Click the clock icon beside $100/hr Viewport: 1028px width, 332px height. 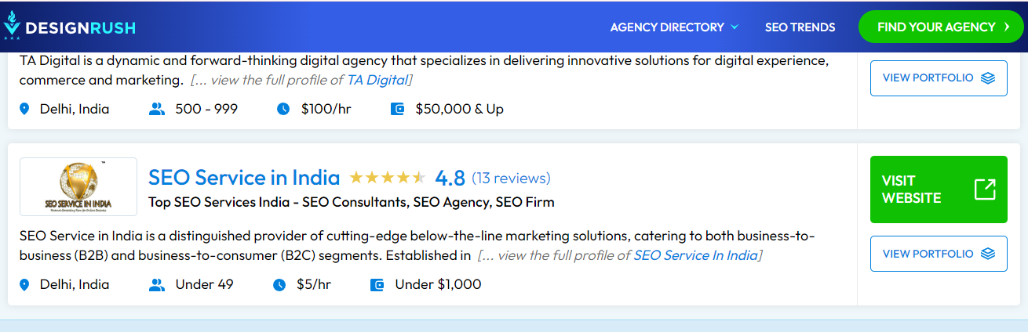(283, 109)
